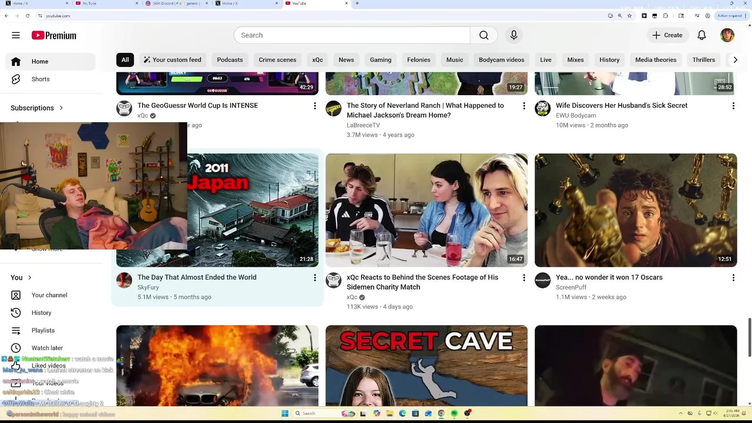Open options for Wife Discovers video
The height and width of the screenshot is (423, 752).
(733, 106)
